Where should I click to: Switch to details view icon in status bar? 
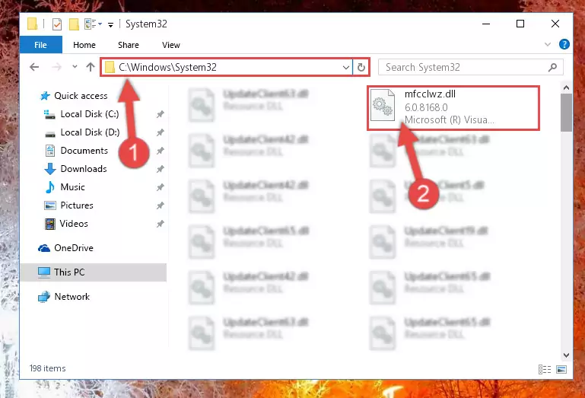545,369
